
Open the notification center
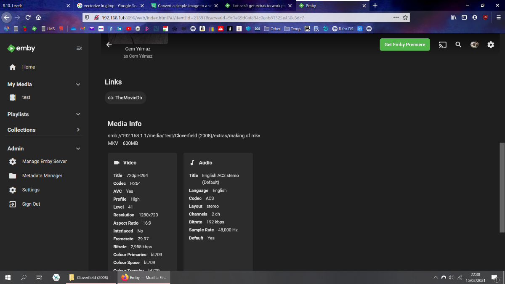[x=494, y=278]
